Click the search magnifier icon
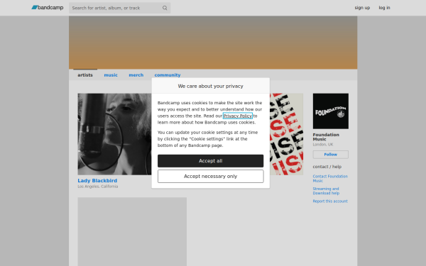The image size is (426, 266). (165, 8)
